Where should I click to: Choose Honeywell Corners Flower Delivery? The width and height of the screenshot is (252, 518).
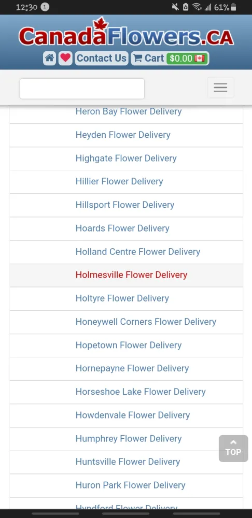[146, 322]
